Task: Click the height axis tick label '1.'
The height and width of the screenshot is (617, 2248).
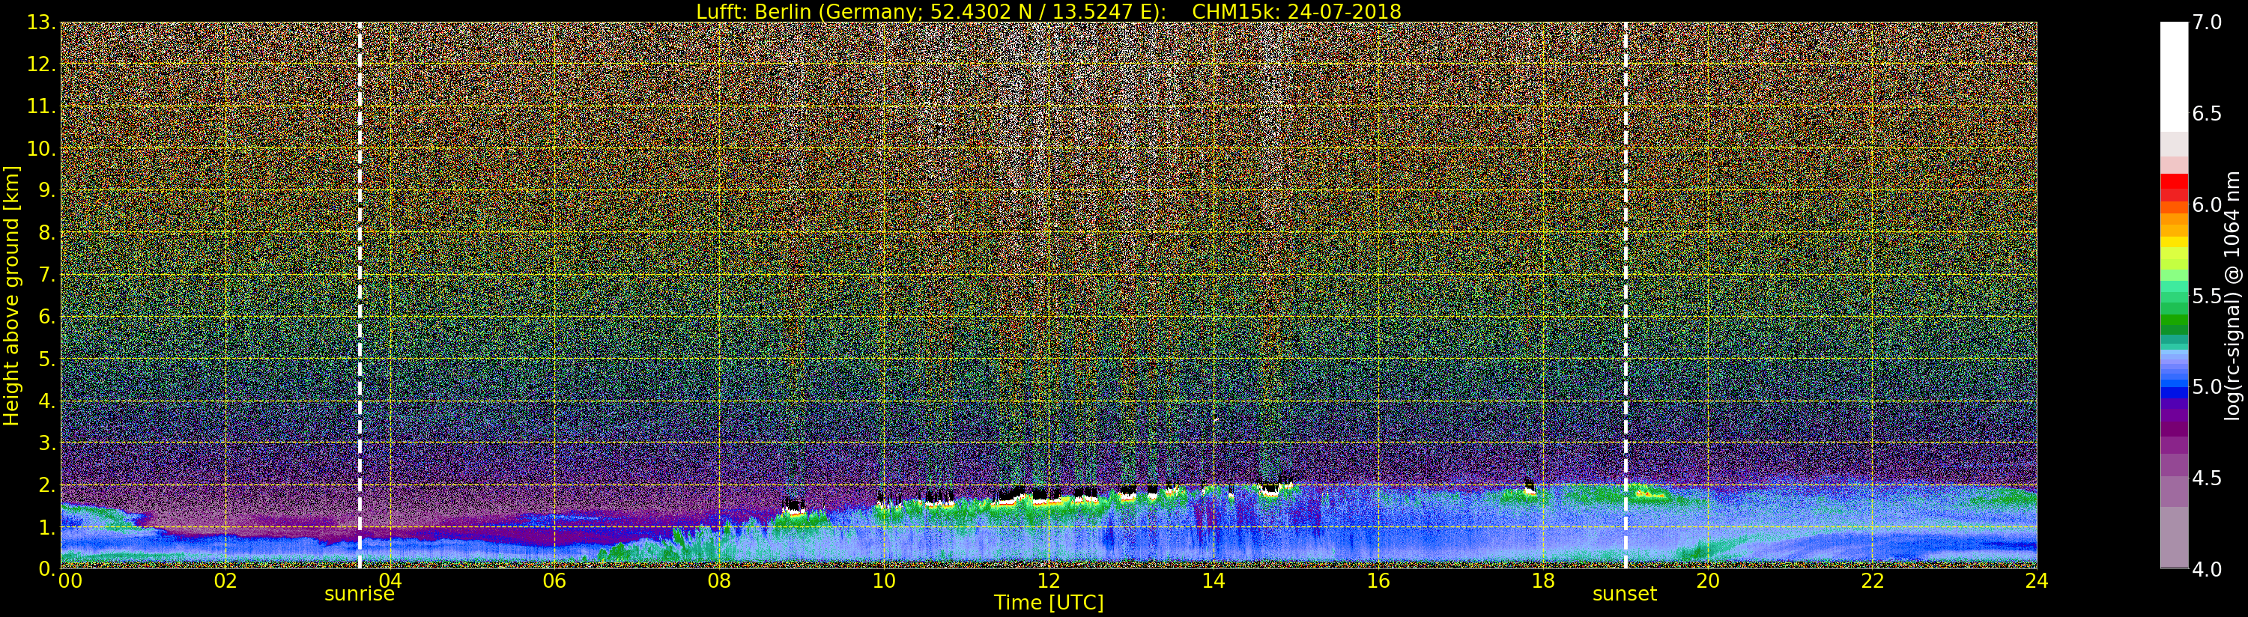Action: coord(47,526)
